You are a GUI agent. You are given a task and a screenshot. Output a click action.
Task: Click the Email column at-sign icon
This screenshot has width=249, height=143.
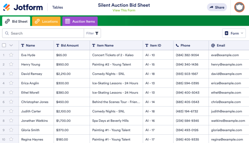pos(213,45)
